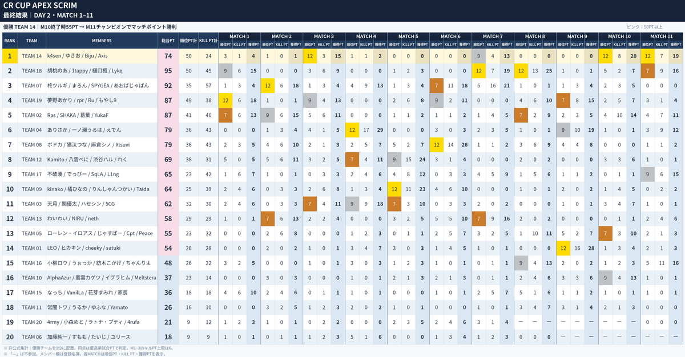The height and width of the screenshot is (357, 685).
Task: Click the 優勝 TEAM 14 match point summary line
Action: pyautogui.click(x=90, y=27)
